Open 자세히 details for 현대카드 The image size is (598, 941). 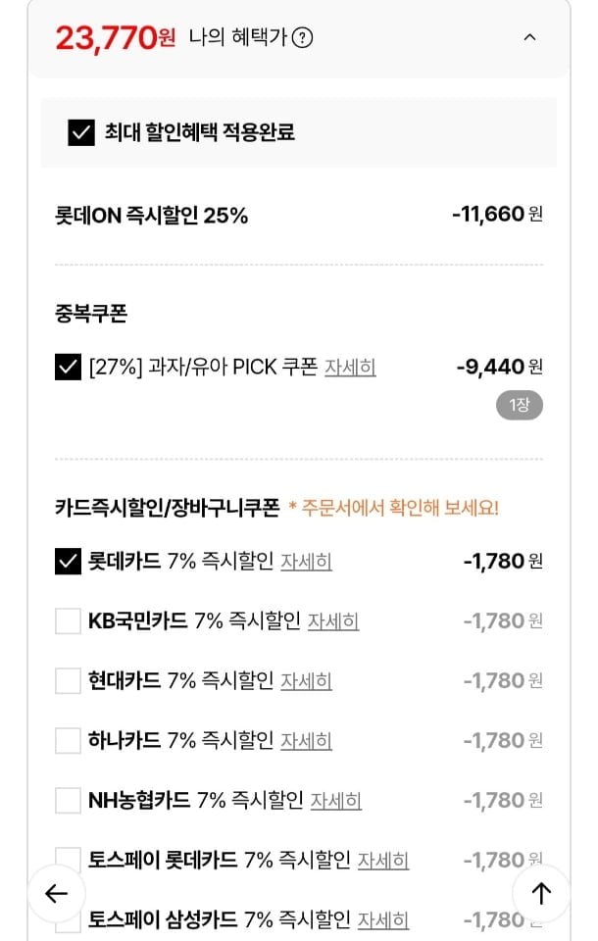pos(306,681)
